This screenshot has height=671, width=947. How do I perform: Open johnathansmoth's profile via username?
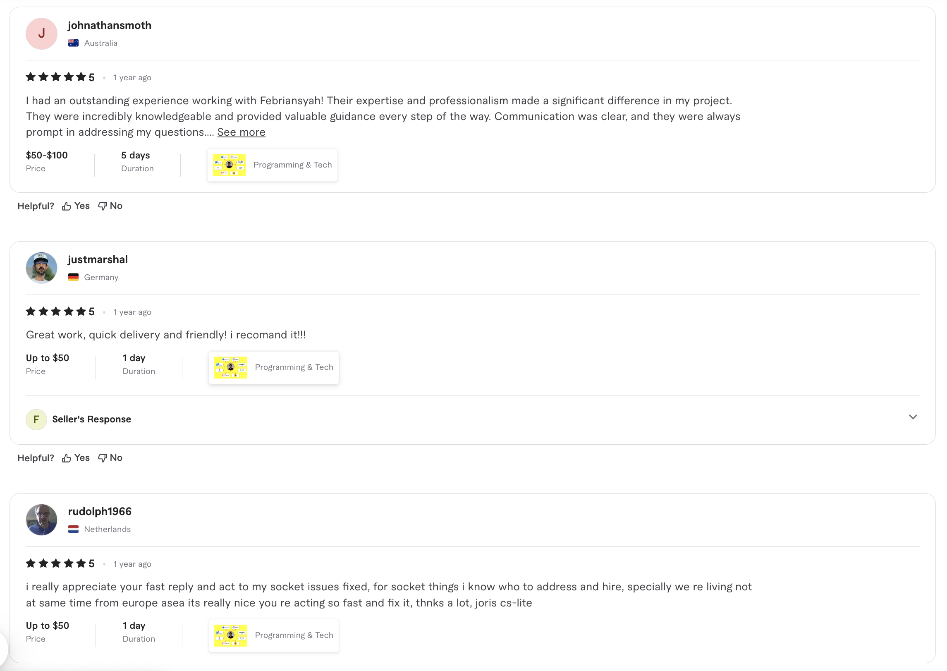[110, 25]
